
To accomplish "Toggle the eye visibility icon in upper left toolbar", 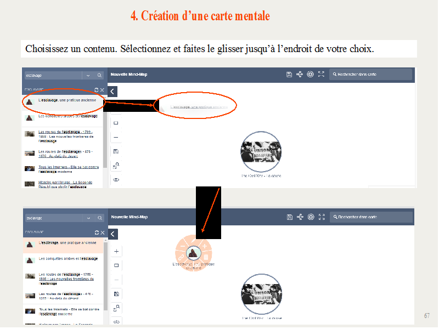I will click(116, 179).
